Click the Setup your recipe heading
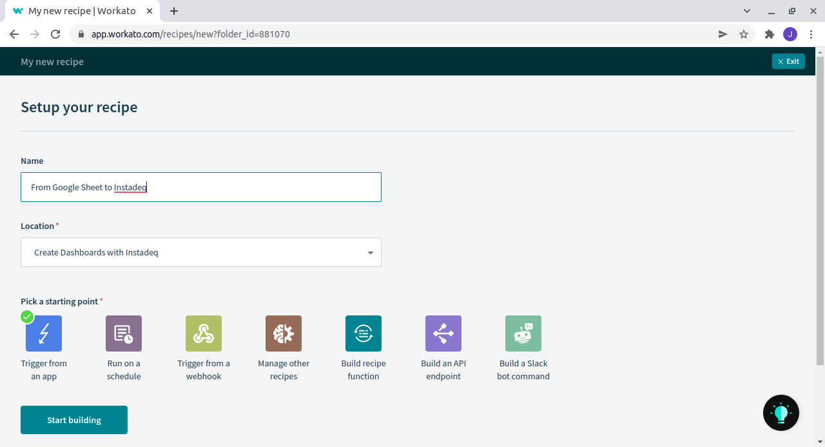This screenshot has width=825, height=447. point(79,107)
